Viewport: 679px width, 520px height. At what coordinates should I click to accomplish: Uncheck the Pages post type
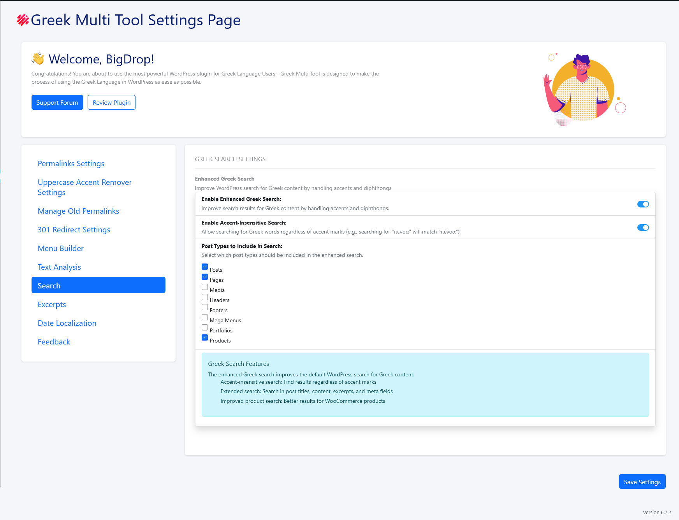click(204, 277)
